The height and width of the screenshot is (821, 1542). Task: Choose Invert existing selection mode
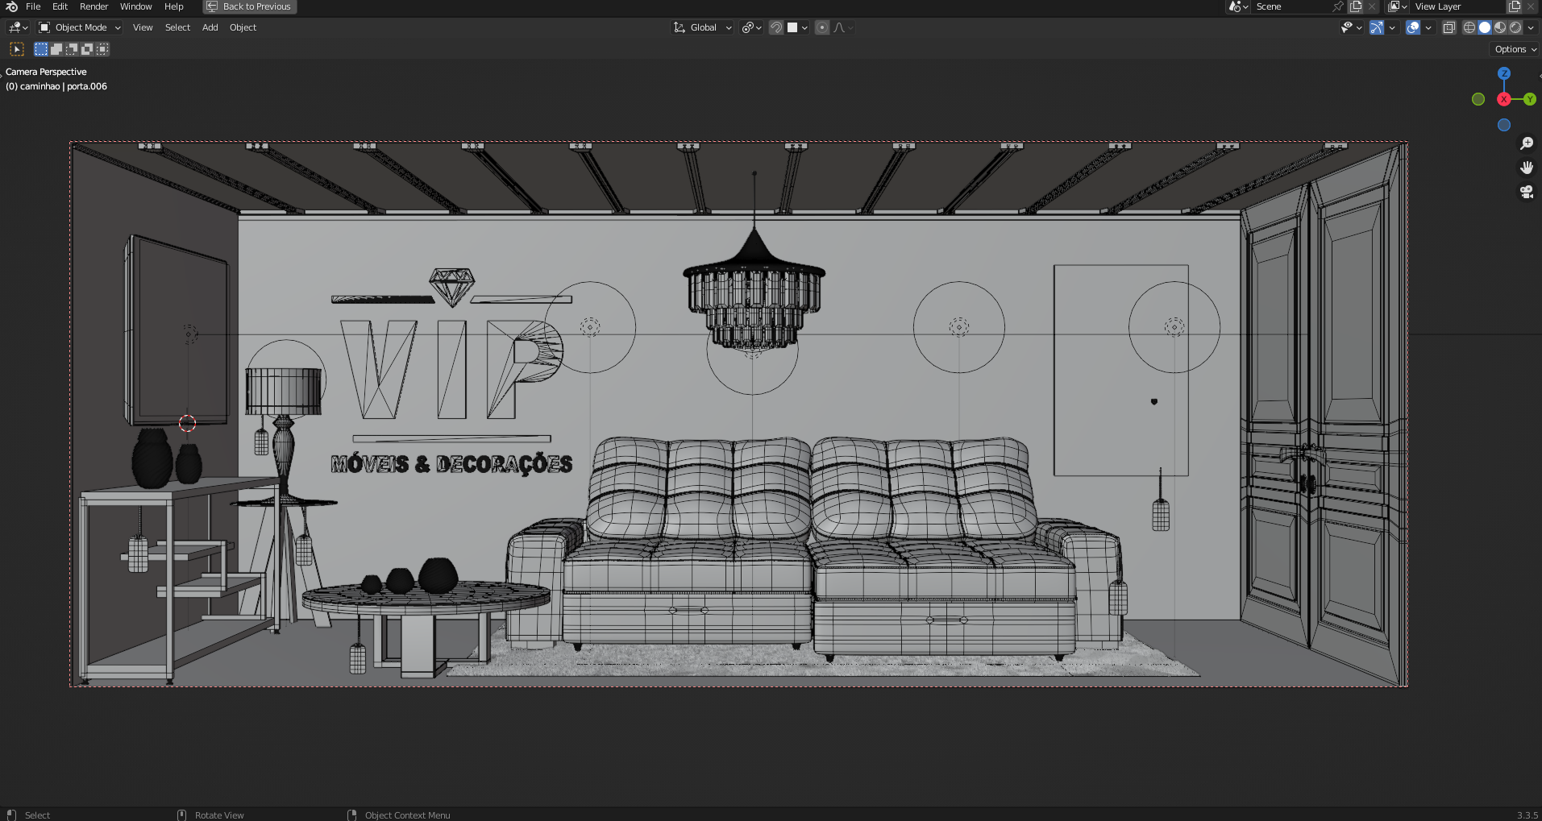coord(87,49)
